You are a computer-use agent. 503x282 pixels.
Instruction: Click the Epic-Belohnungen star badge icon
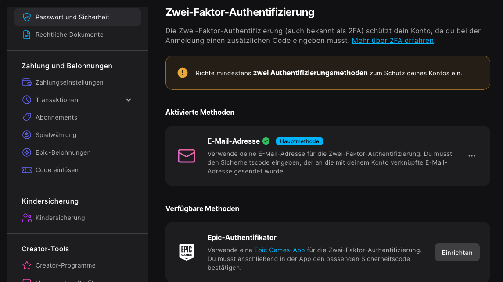(27, 152)
